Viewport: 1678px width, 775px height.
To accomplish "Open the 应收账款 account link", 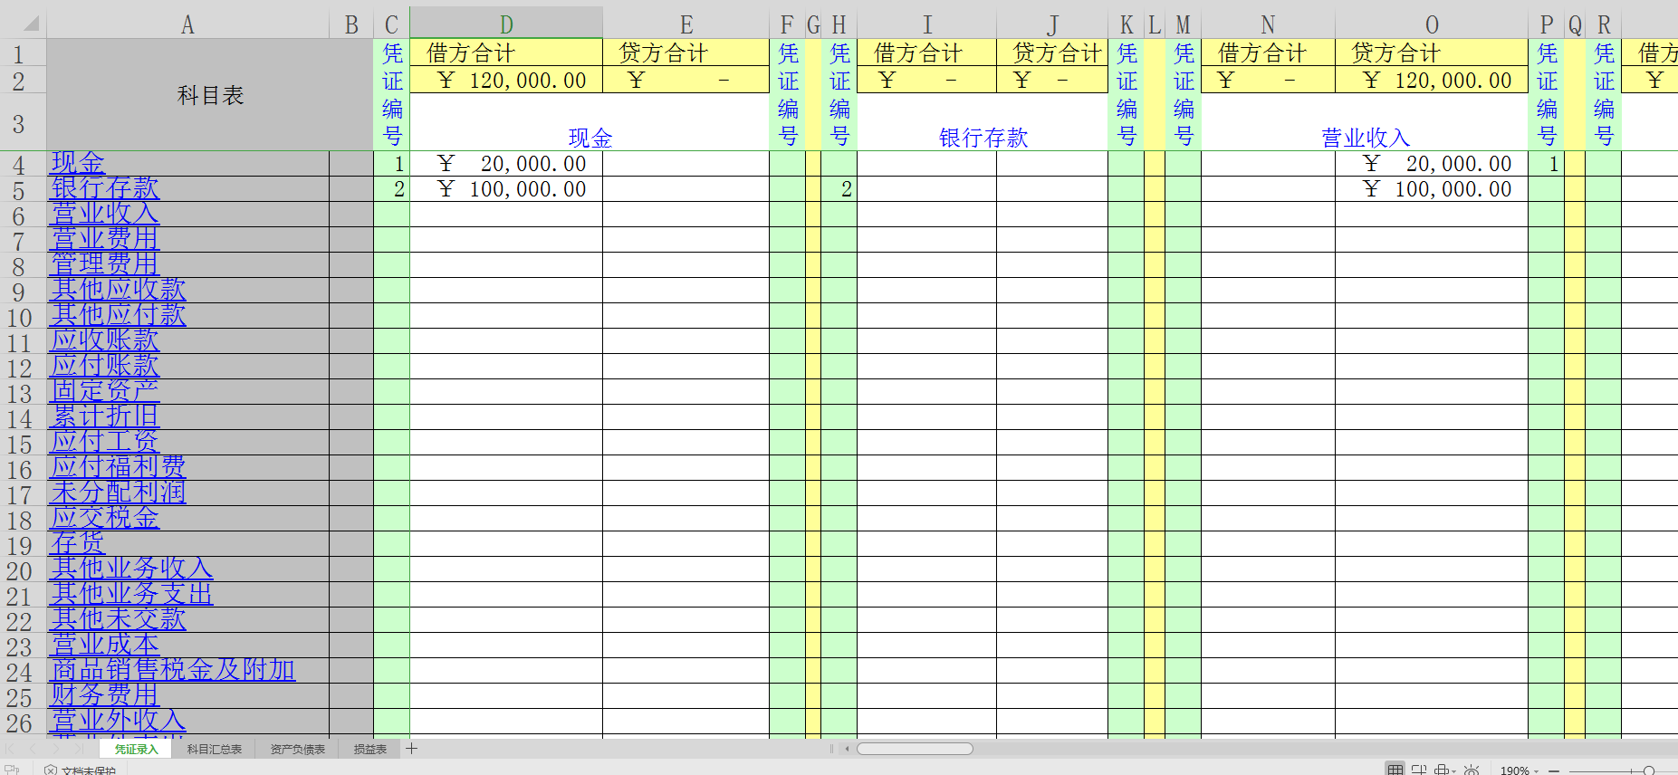I will point(105,340).
